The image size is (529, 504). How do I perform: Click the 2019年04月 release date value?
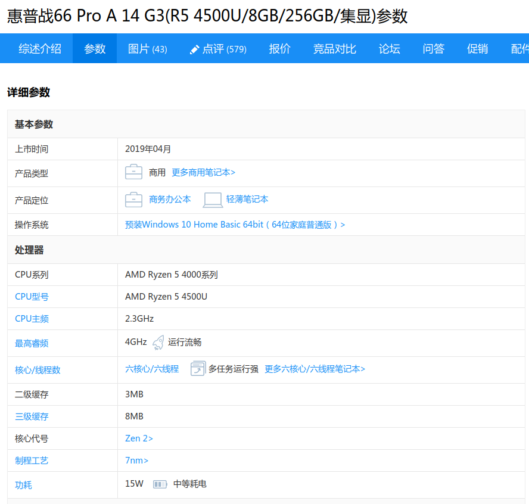point(148,149)
